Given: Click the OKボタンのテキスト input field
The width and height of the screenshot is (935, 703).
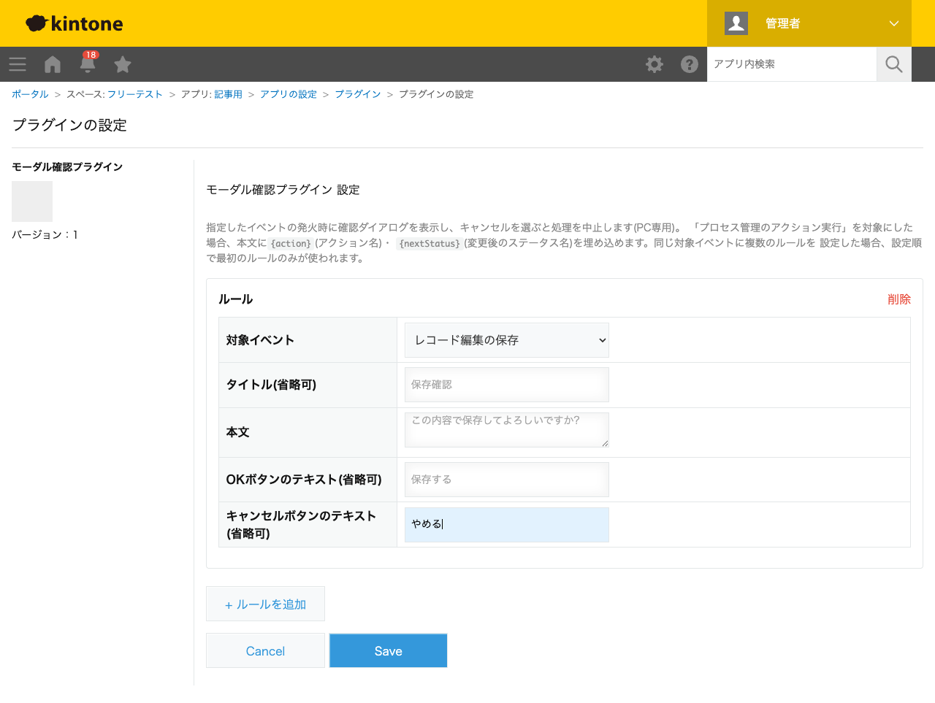Looking at the screenshot, I should [x=507, y=480].
